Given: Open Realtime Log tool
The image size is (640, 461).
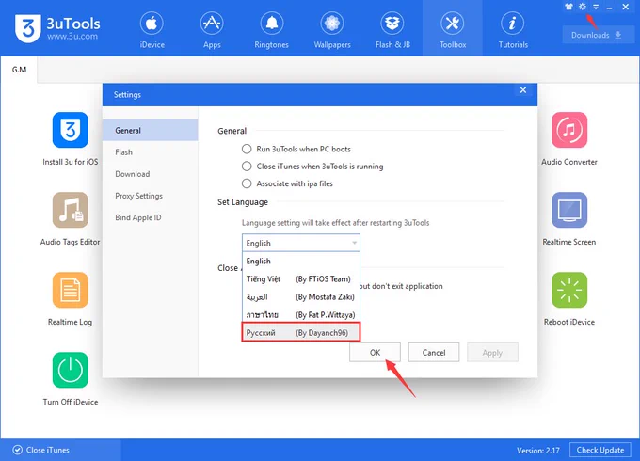Looking at the screenshot, I should pyautogui.click(x=71, y=299).
